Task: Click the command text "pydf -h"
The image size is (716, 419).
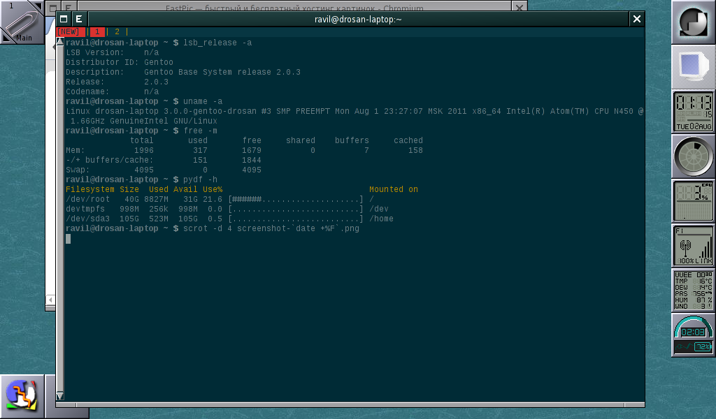Action: [201, 179]
